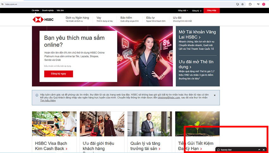Screen dimensions: 269x153
Task: Expand the Survey Bot panel
Action: tap(259, 150)
